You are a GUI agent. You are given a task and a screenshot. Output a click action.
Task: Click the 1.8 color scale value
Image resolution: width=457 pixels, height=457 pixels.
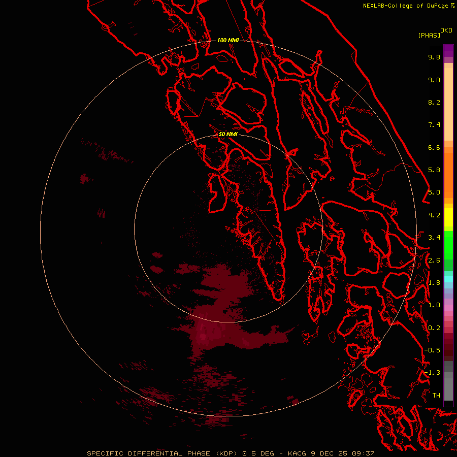click(434, 283)
